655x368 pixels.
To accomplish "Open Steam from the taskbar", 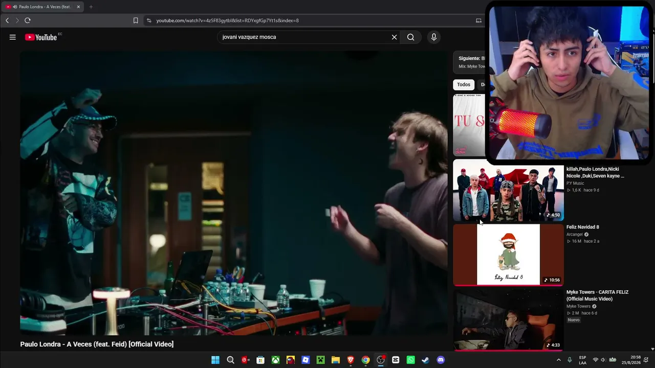I will click(425, 360).
